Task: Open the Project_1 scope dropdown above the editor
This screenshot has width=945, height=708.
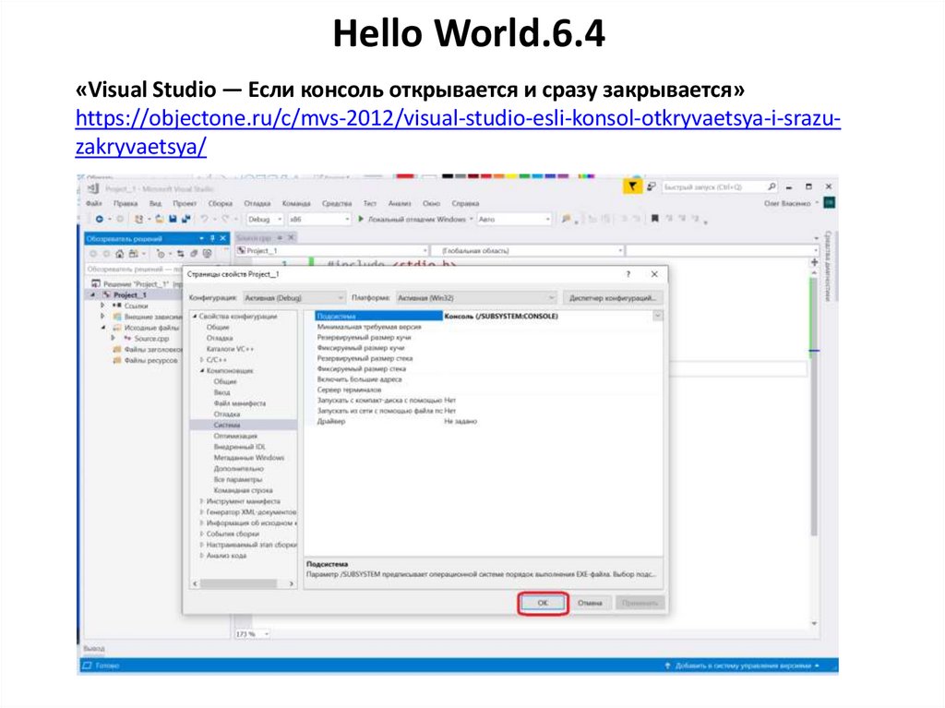Action: 332,250
